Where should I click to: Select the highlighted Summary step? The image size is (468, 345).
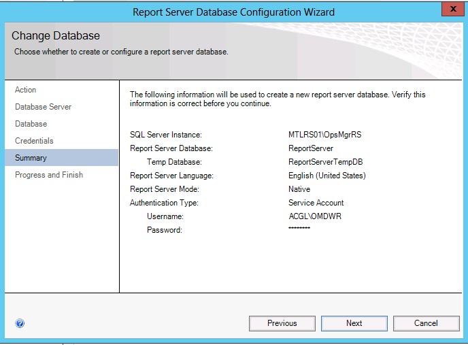(x=61, y=158)
